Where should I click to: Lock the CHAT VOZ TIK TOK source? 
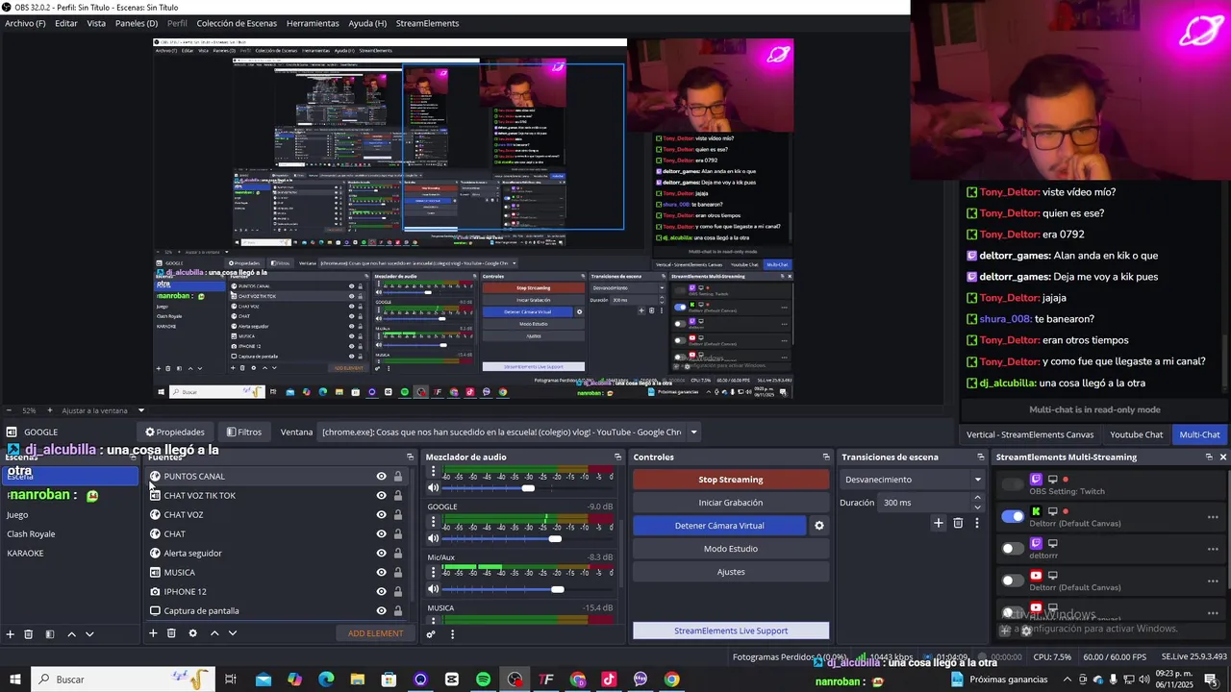398,496
